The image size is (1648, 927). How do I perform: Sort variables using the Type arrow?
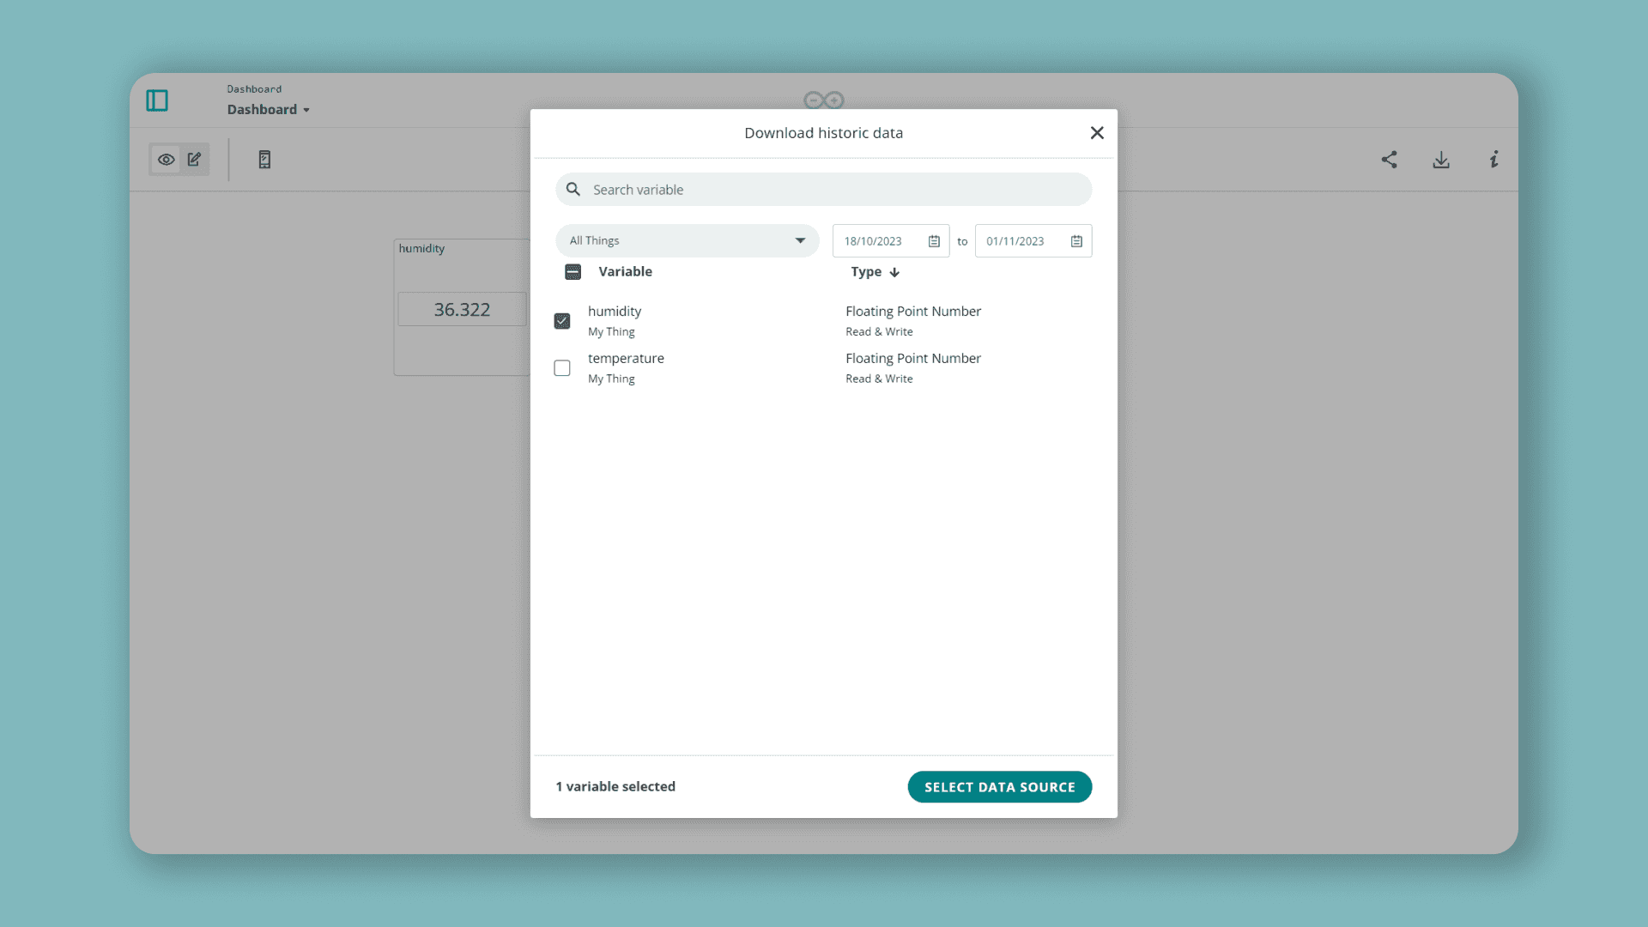pos(895,272)
